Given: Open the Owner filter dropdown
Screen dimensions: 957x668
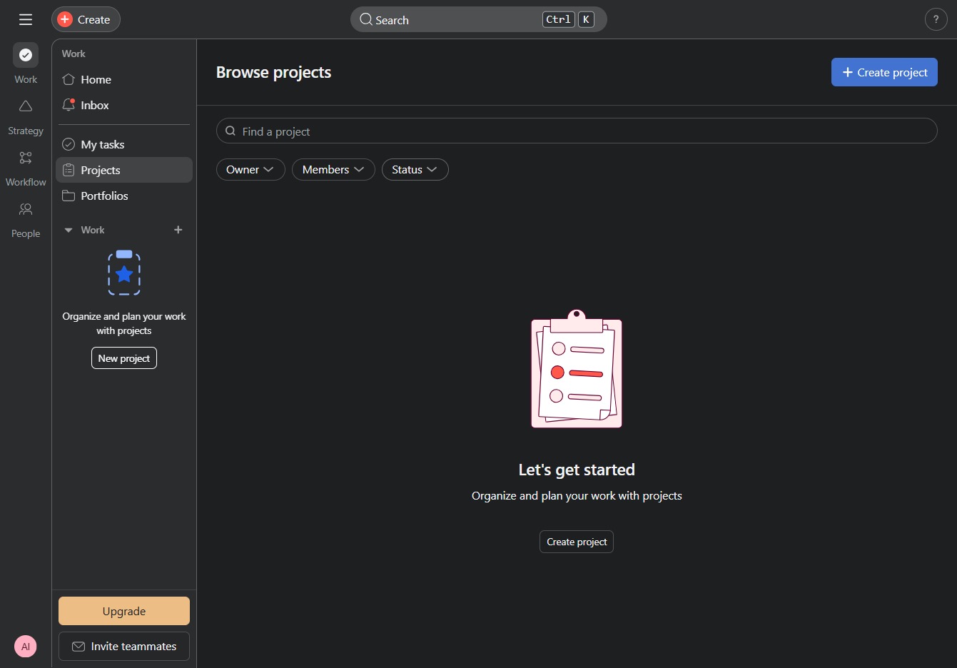Looking at the screenshot, I should pyautogui.click(x=250, y=169).
